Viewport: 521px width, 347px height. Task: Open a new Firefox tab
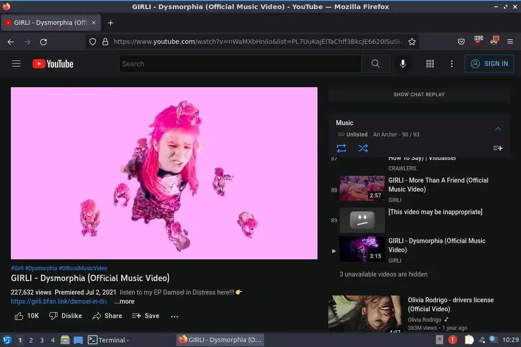111,23
